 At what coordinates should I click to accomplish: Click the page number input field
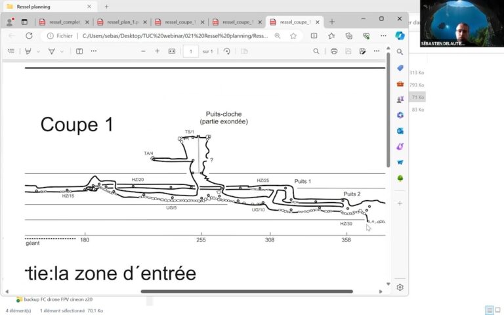click(x=190, y=51)
